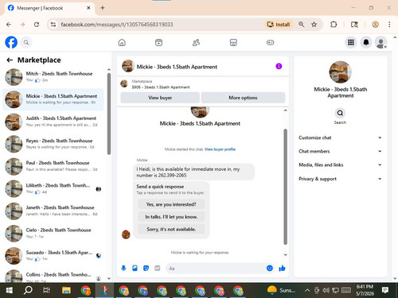Click the View buyer button
The height and width of the screenshot is (298, 398).
[160, 98]
